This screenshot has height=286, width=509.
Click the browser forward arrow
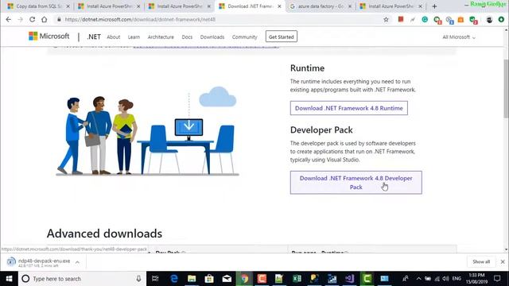pyautogui.click(x=20, y=19)
